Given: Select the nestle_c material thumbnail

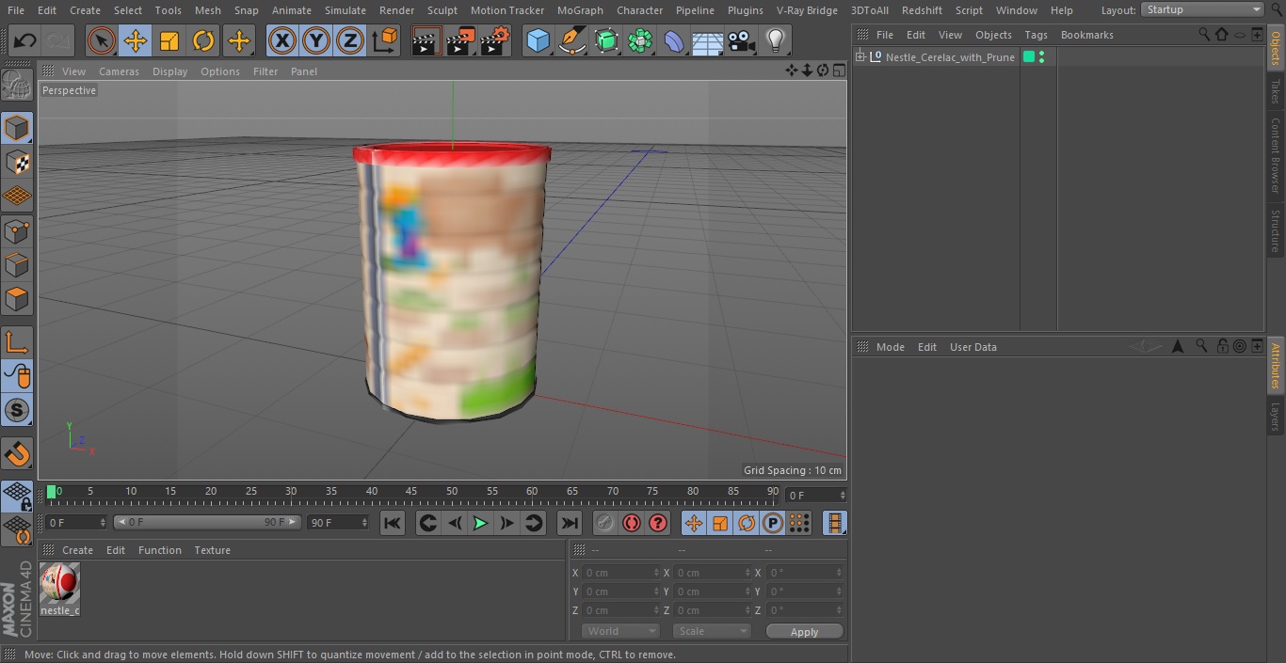Looking at the screenshot, I should 59,584.
